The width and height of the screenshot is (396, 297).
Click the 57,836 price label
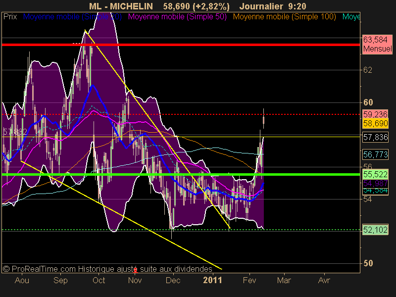tap(375, 137)
